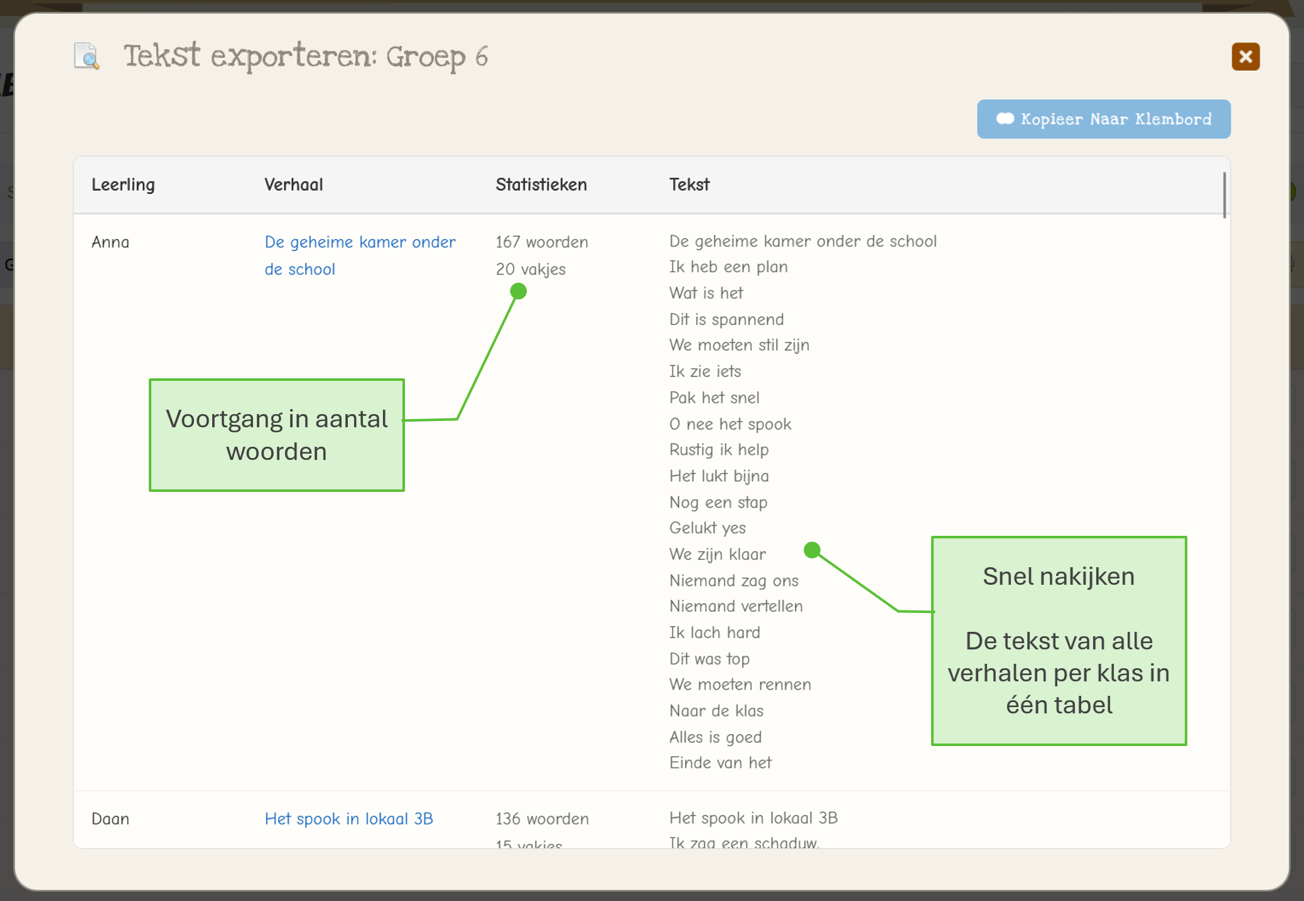This screenshot has height=901, width=1304.
Task: Click the Statistieken column header
Action: 541,185
